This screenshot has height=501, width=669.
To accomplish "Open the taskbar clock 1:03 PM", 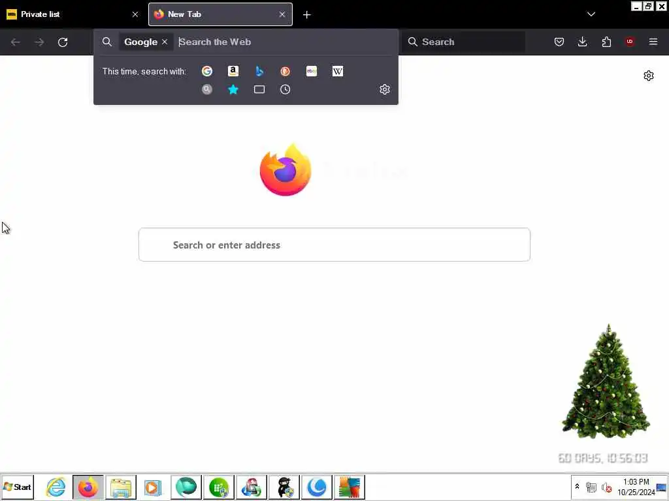I will (x=636, y=487).
